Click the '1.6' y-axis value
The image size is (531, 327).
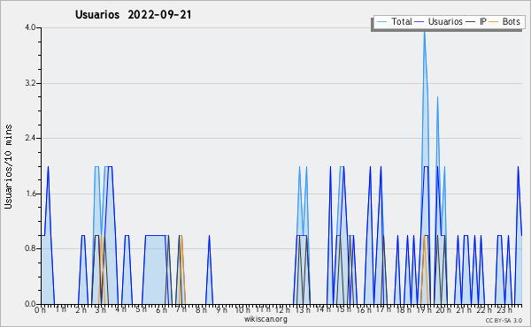[30, 194]
